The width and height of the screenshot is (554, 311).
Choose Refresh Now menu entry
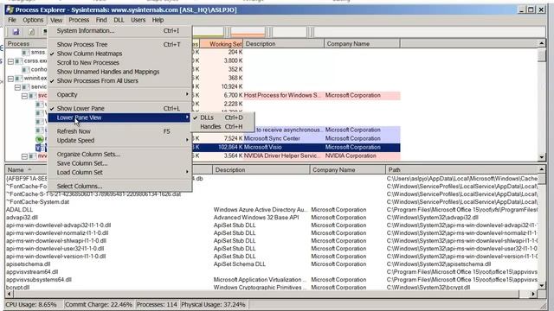pos(119,131)
